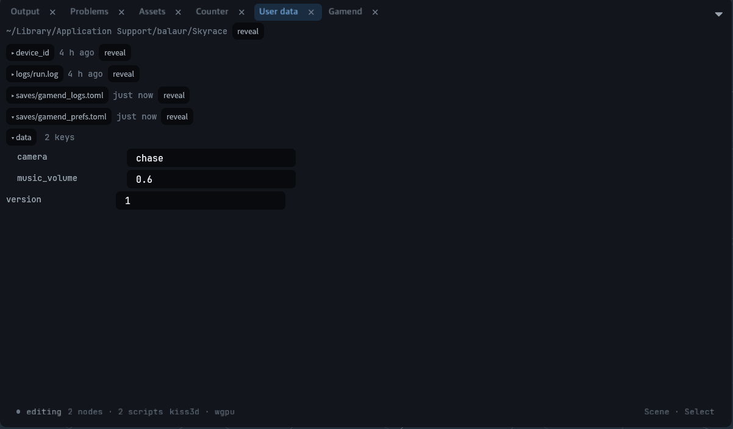Click '4 h ago' beside logs/run.log
This screenshot has width=733, height=429.
(x=85, y=74)
